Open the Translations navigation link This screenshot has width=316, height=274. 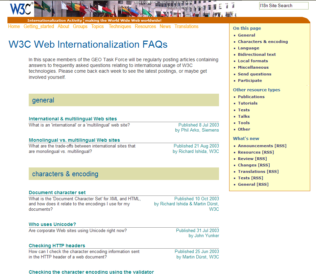click(187, 26)
